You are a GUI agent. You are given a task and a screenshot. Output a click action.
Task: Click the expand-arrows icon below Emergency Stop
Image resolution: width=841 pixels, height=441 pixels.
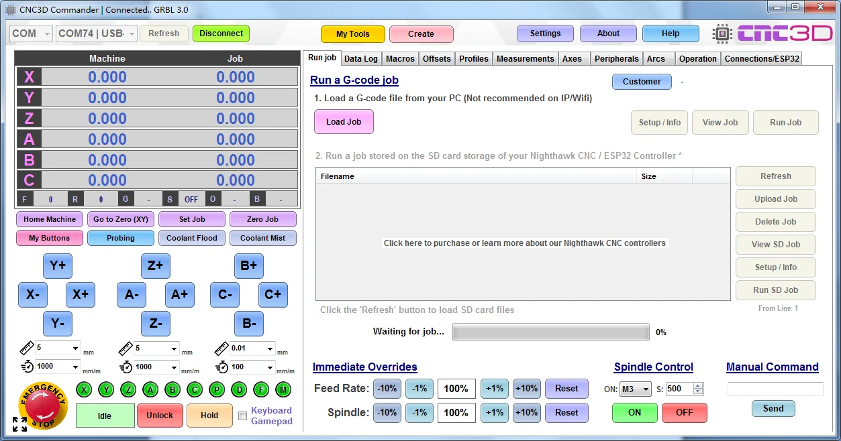pos(19,424)
